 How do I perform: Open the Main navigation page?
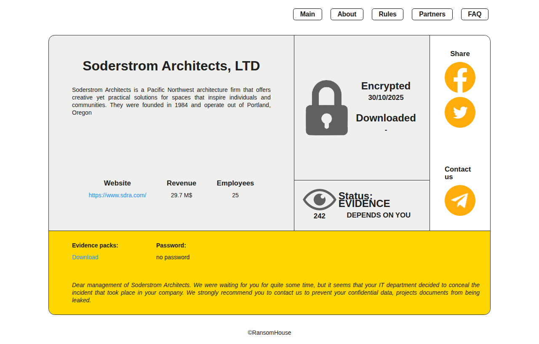tap(307, 14)
